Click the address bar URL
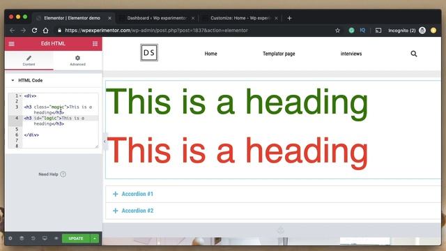The image size is (446, 251). click(x=156, y=31)
